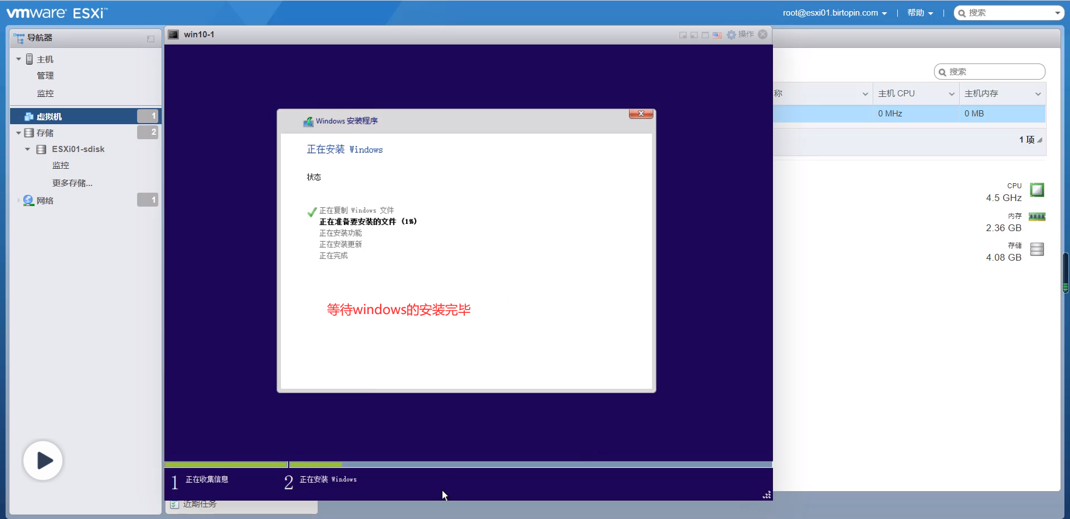Expand the 网络 tree node
The height and width of the screenshot is (519, 1070).
[x=18, y=200]
